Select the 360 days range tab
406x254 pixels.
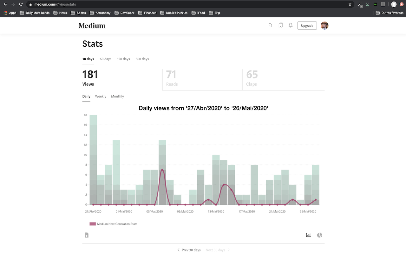tap(142, 59)
